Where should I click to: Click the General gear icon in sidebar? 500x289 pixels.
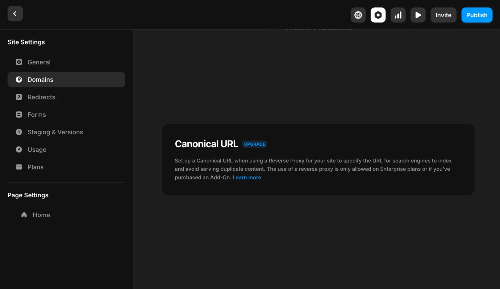(19, 62)
